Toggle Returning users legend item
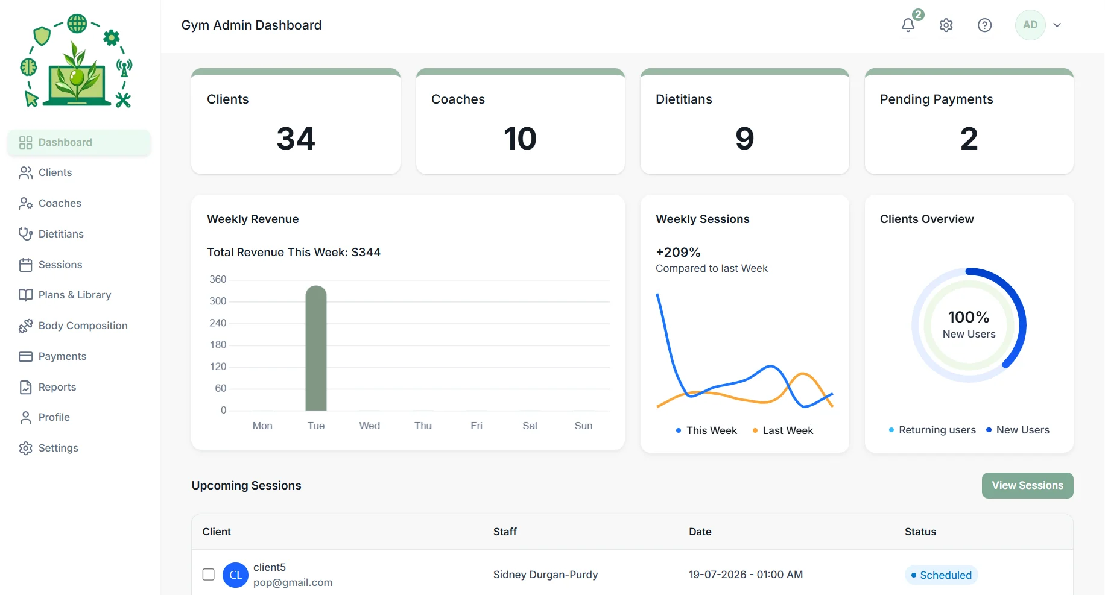Image resolution: width=1105 pixels, height=595 pixels. click(x=932, y=430)
